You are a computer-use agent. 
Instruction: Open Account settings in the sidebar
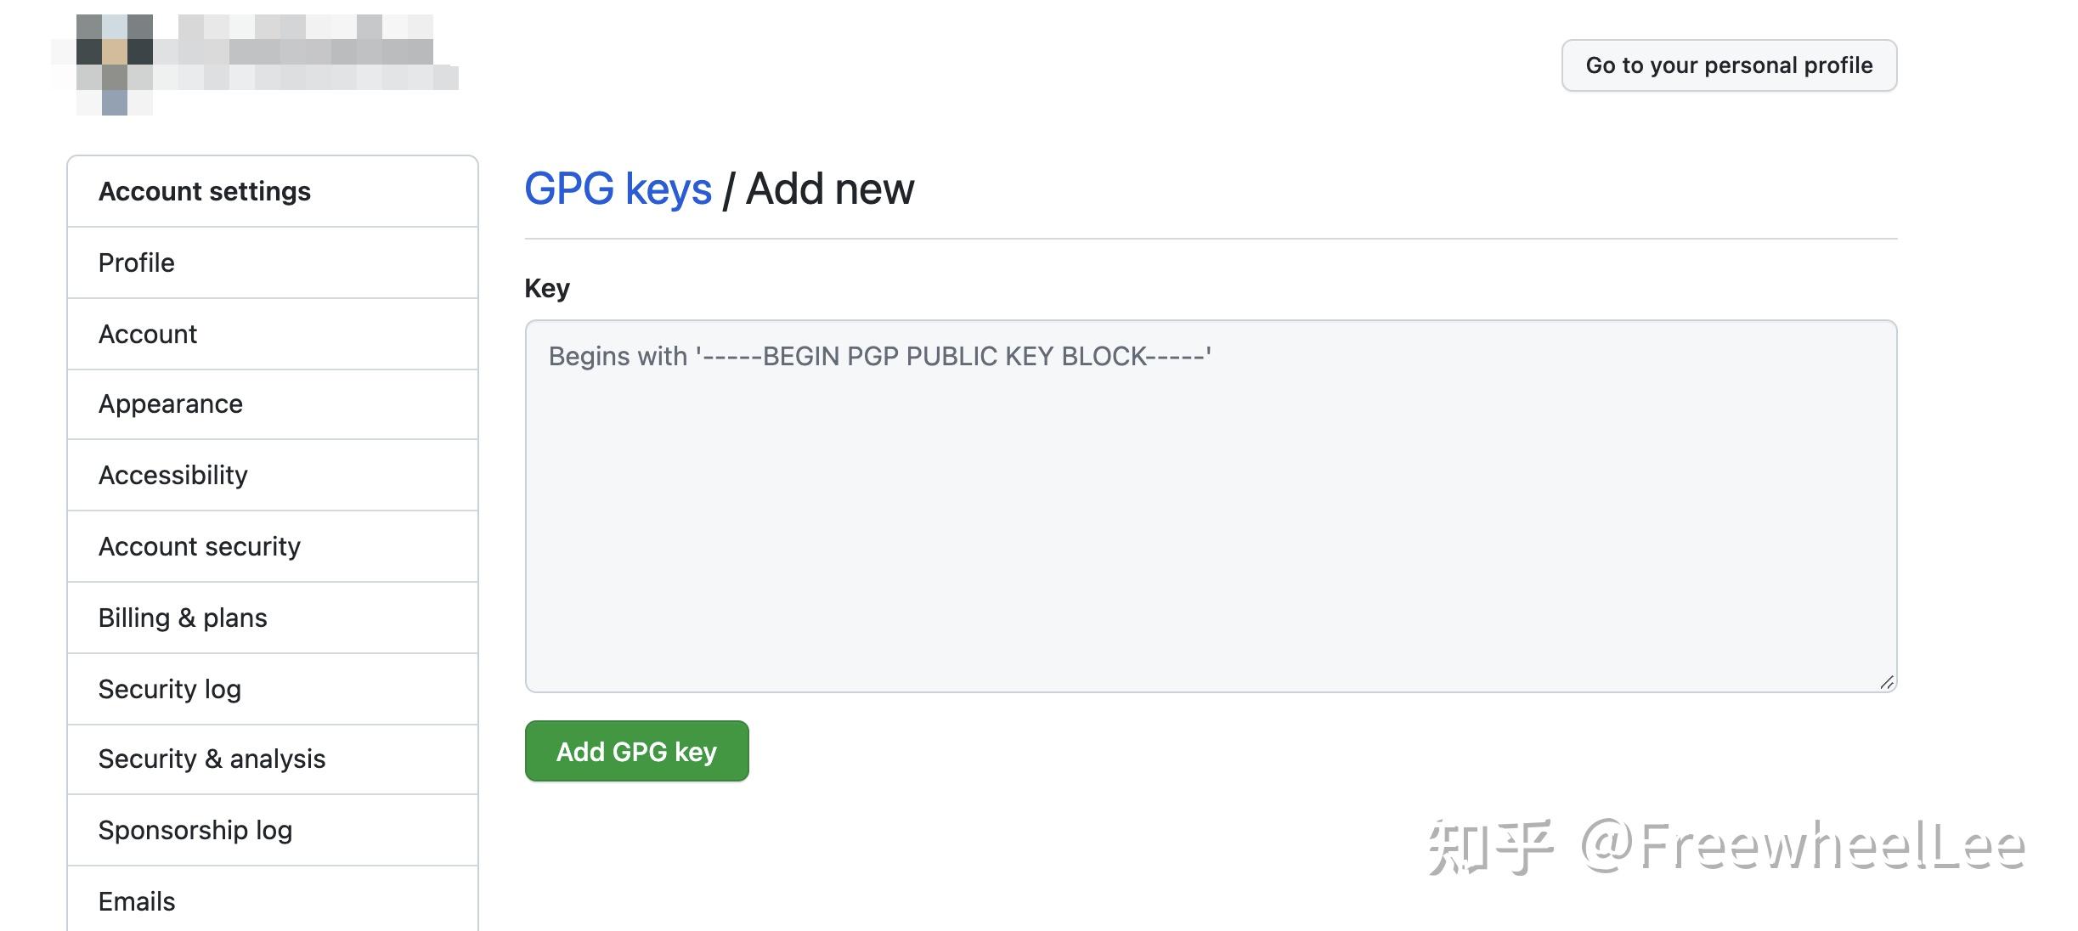tap(205, 191)
